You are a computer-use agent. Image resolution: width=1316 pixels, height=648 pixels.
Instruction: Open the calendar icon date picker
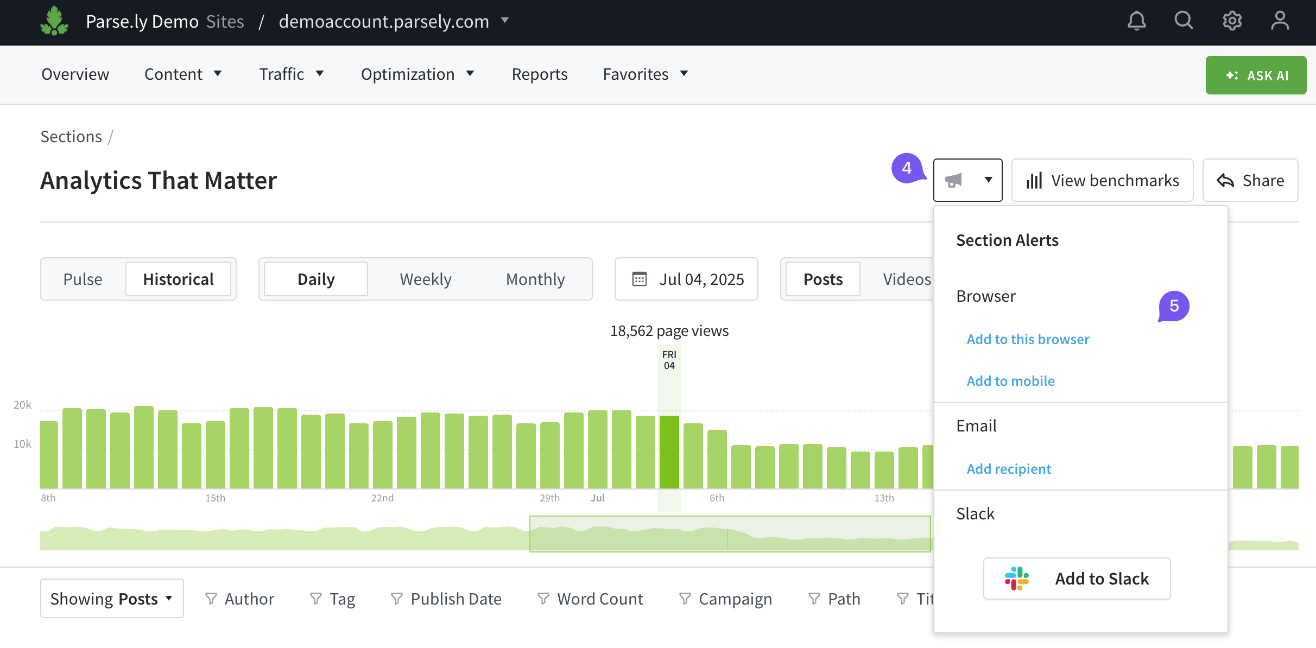click(640, 279)
